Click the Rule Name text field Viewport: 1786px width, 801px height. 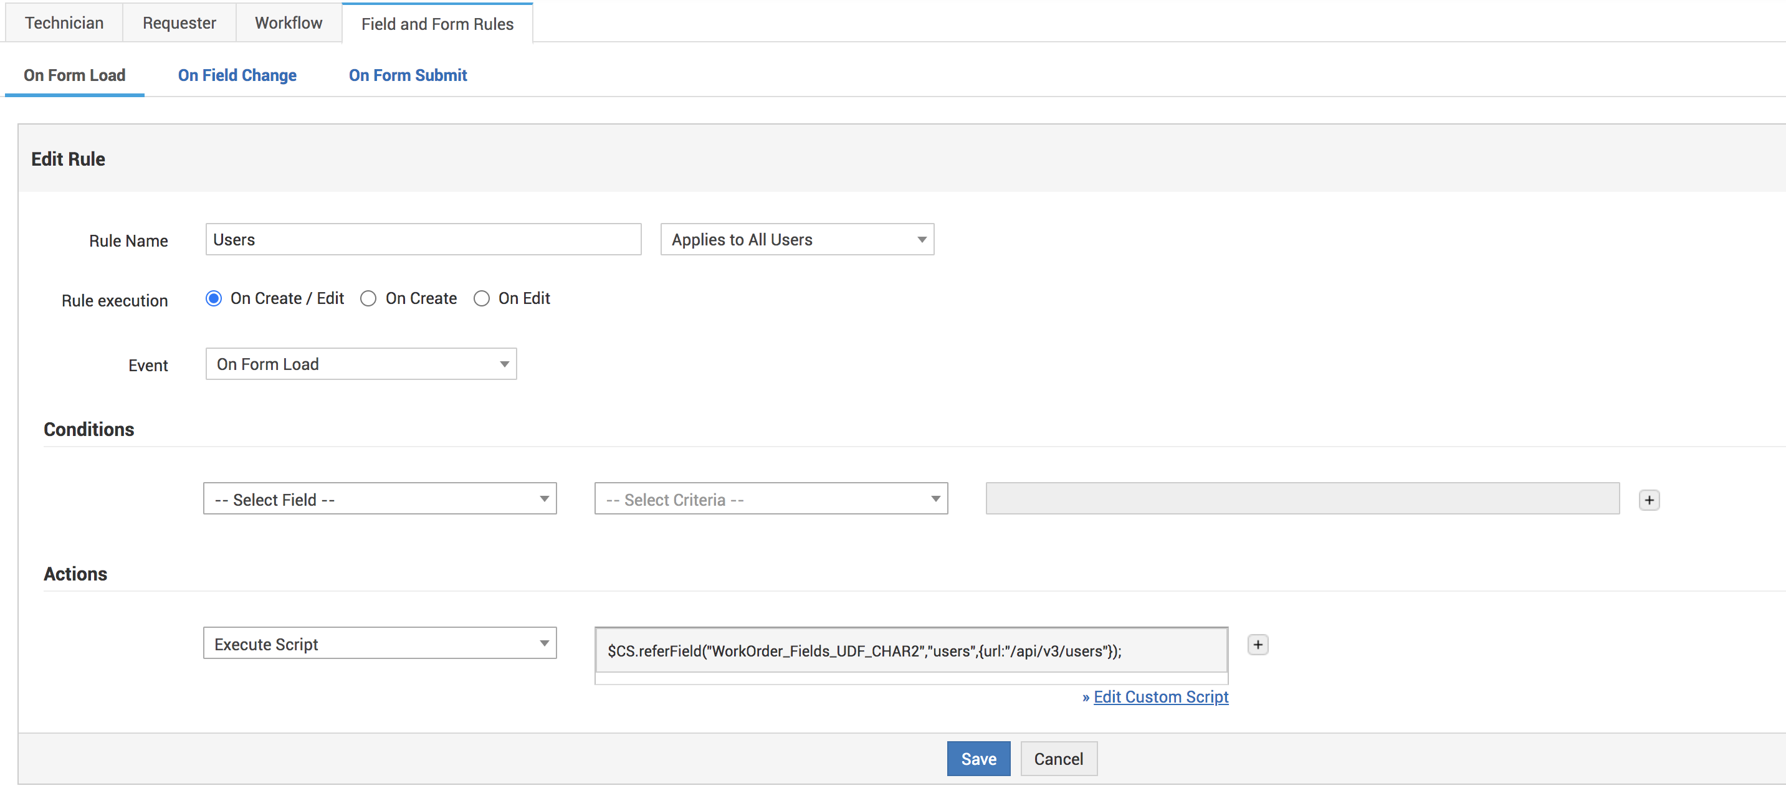point(423,239)
